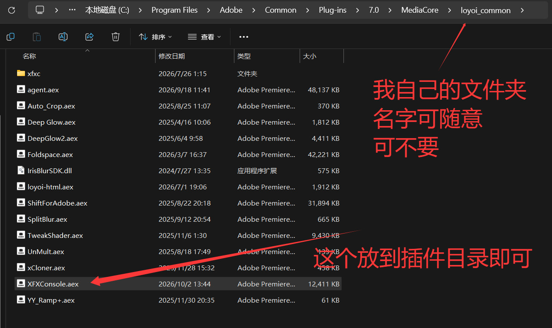Click the folder name xfxc

34,74
